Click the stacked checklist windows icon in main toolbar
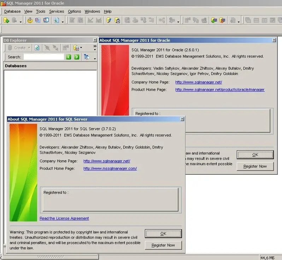282x260 pixels. coord(46,20)
